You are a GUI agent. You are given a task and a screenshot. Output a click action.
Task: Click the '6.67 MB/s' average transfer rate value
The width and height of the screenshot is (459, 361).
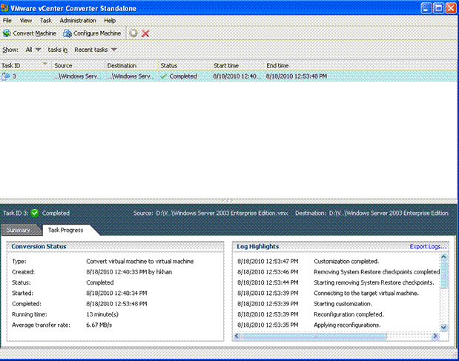pyautogui.click(x=99, y=325)
